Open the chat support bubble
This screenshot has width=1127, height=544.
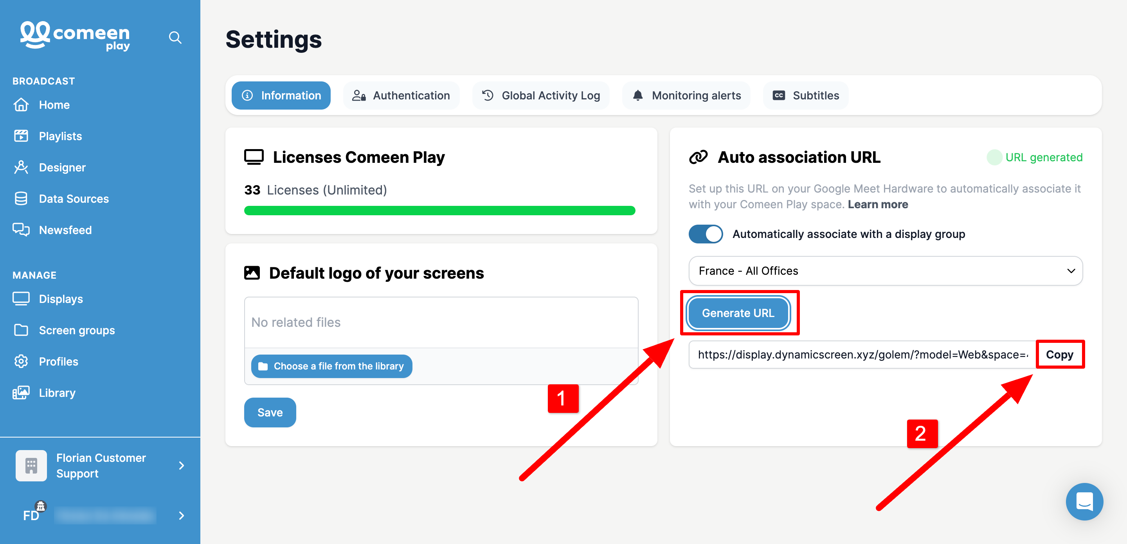tap(1084, 502)
